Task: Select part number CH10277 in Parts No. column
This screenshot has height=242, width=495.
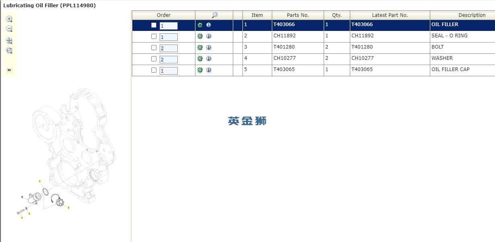Action: click(x=285, y=58)
